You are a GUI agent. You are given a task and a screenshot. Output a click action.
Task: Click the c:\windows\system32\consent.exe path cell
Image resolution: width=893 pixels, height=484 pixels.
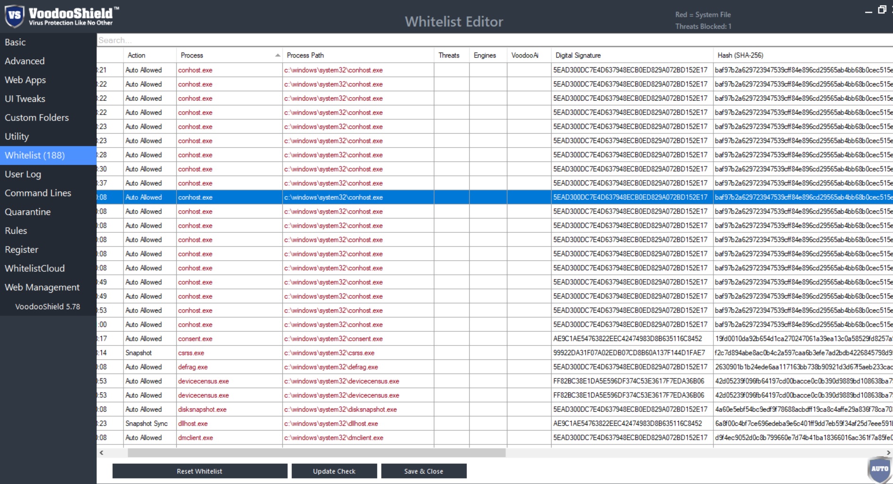click(358, 339)
